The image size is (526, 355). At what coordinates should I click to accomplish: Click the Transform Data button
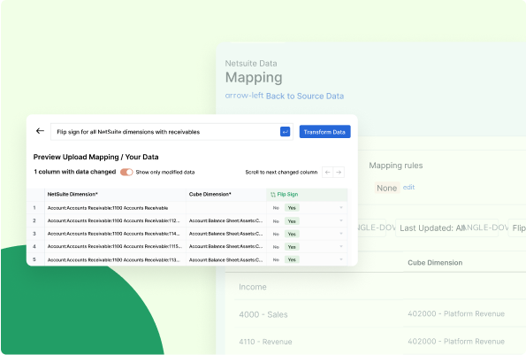pos(324,132)
